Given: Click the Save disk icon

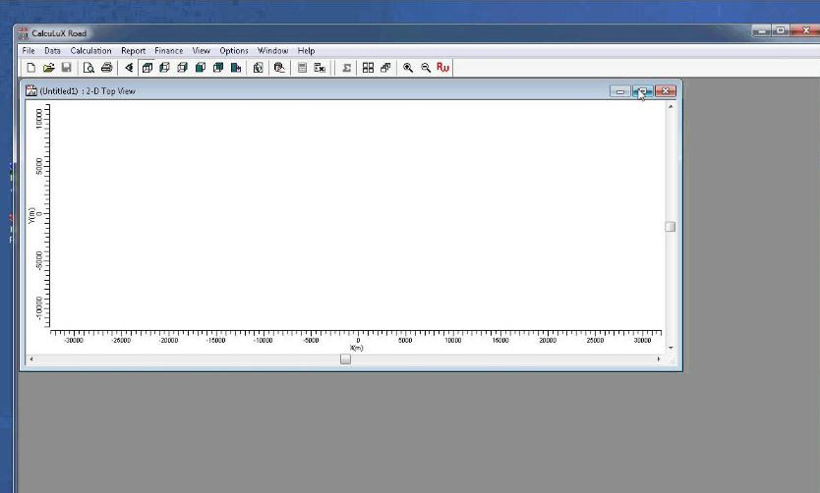Looking at the screenshot, I should click(67, 68).
